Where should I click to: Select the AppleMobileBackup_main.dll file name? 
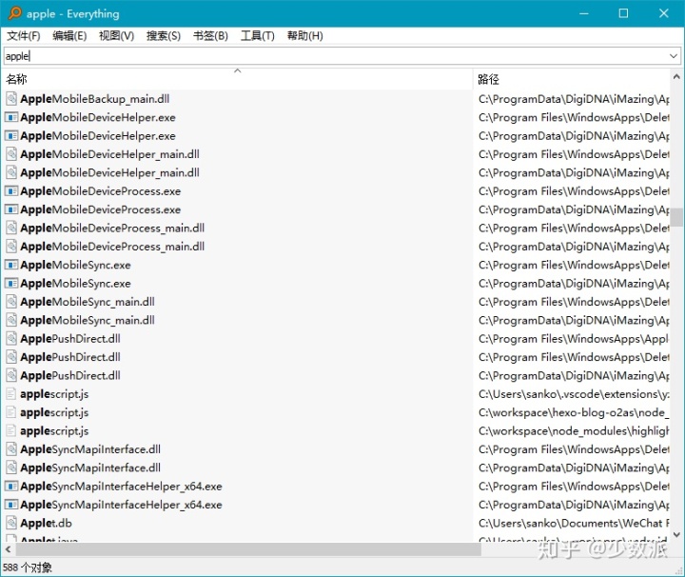tap(95, 99)
